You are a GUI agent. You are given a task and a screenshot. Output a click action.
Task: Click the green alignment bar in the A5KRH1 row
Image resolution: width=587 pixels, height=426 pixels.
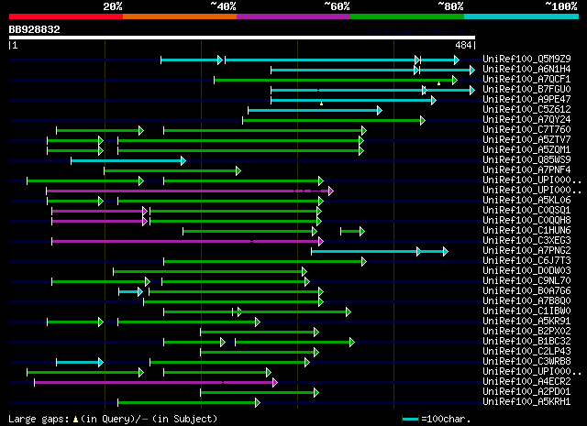coord(189,403)
